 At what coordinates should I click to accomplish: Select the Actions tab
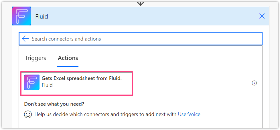click(68, 58)
